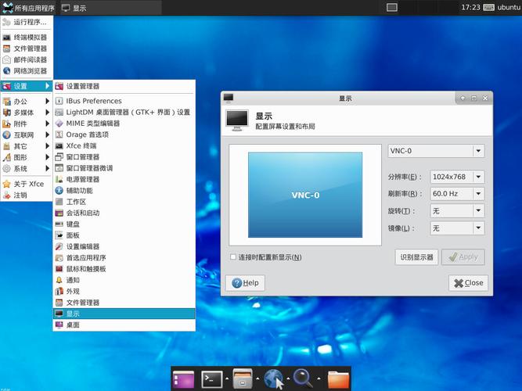Launch terminal from the bottom dock

tap(212, 379)
